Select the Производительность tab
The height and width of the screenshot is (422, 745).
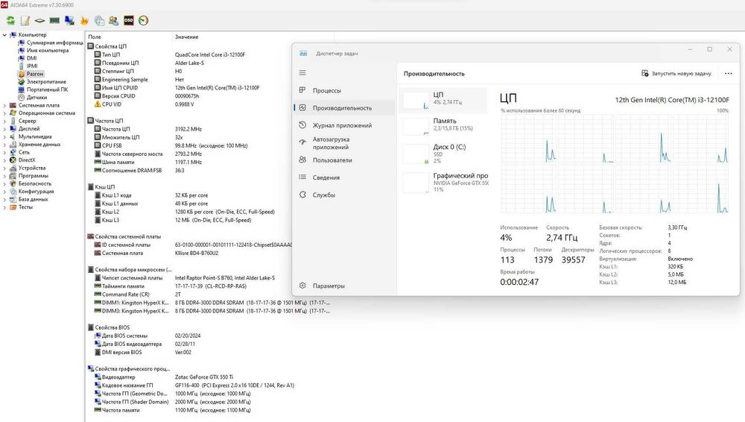click(344, 108)
